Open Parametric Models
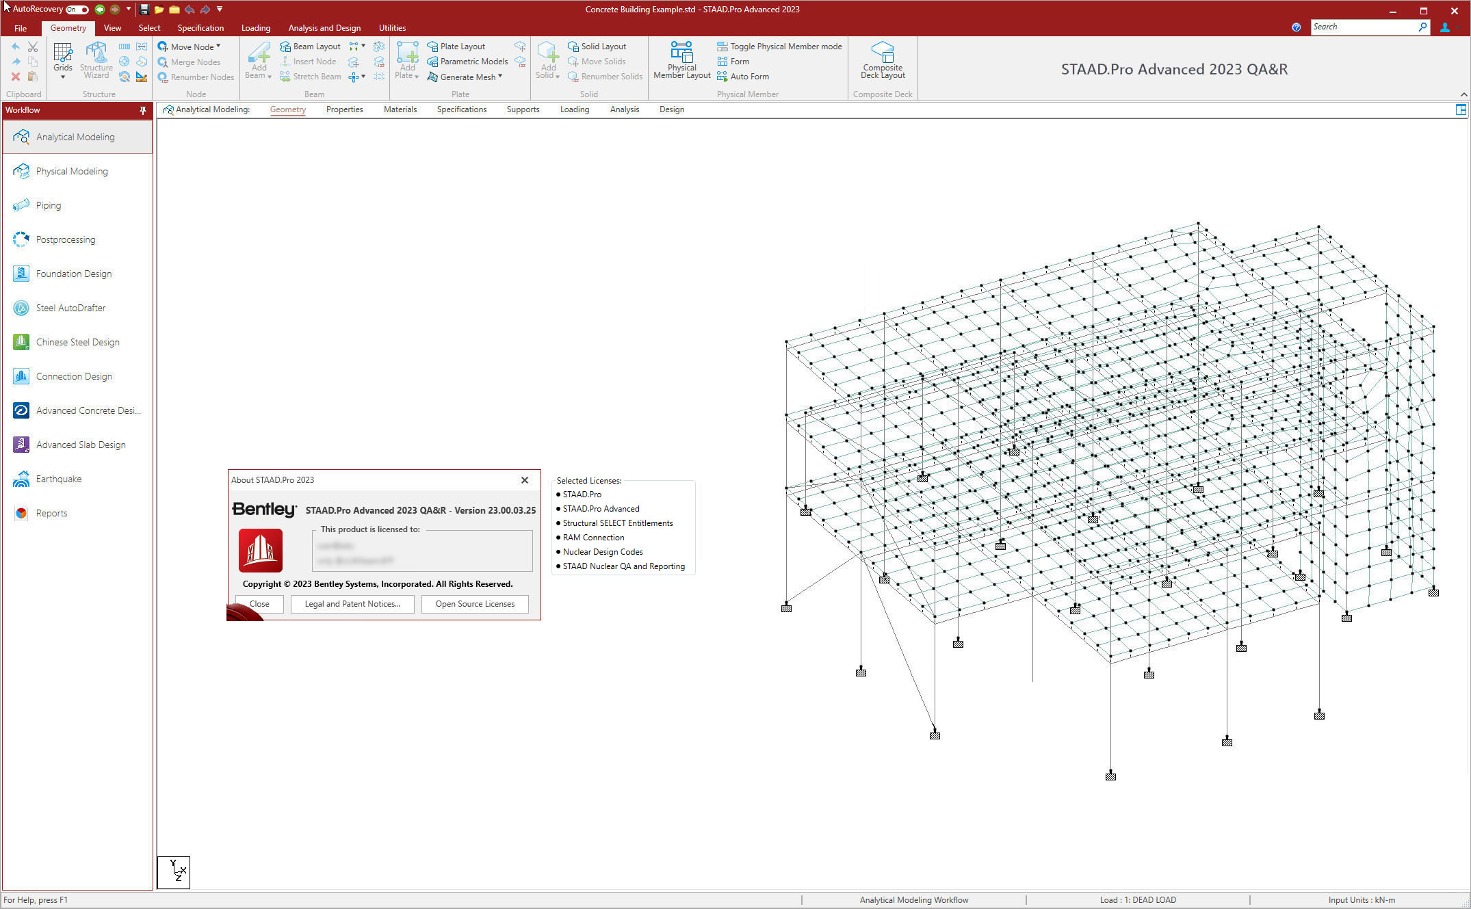1471x909 pixels. [x=467, y=62]
